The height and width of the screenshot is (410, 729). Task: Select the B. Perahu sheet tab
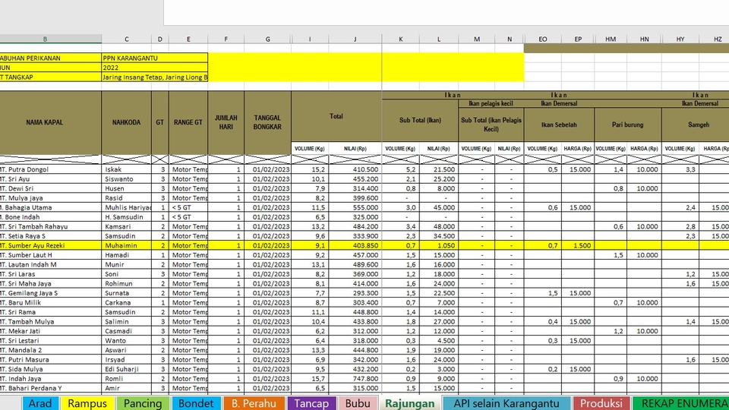click(x=254, y=403)
